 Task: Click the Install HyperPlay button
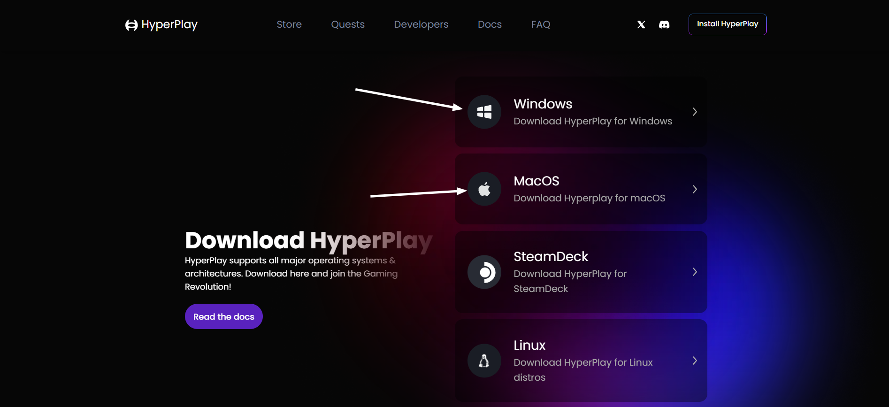728,24
